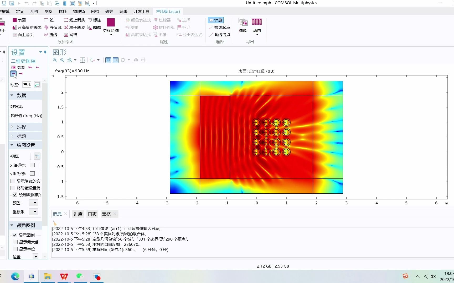
Task: Add a Height surface (带高度的表面) plot
Action: (x=27, y=27)
